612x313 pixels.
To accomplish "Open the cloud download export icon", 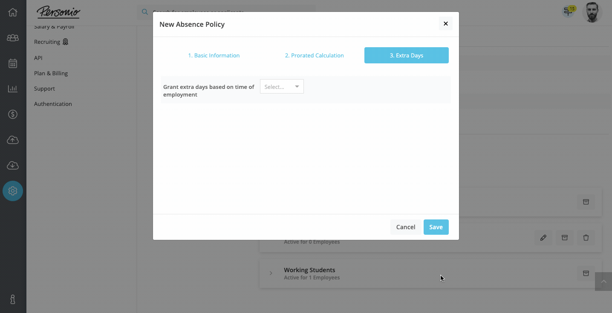I will tap(13, 165).
